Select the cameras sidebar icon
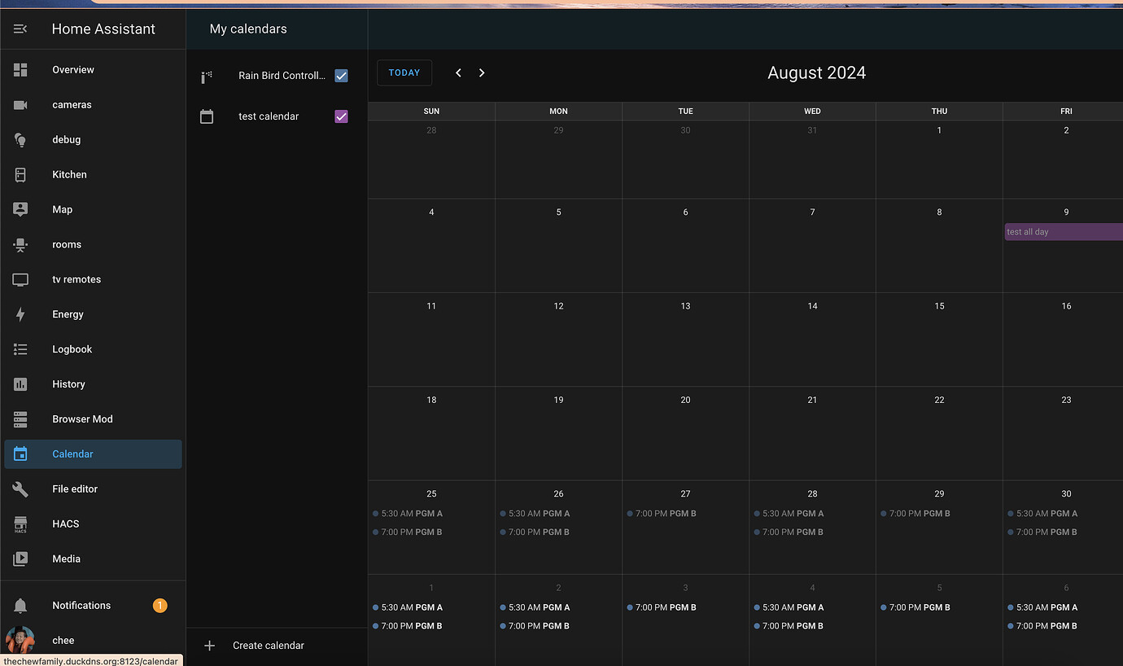Image resolution: width=1123 pixels, height=666 pixels. [20, 104]
